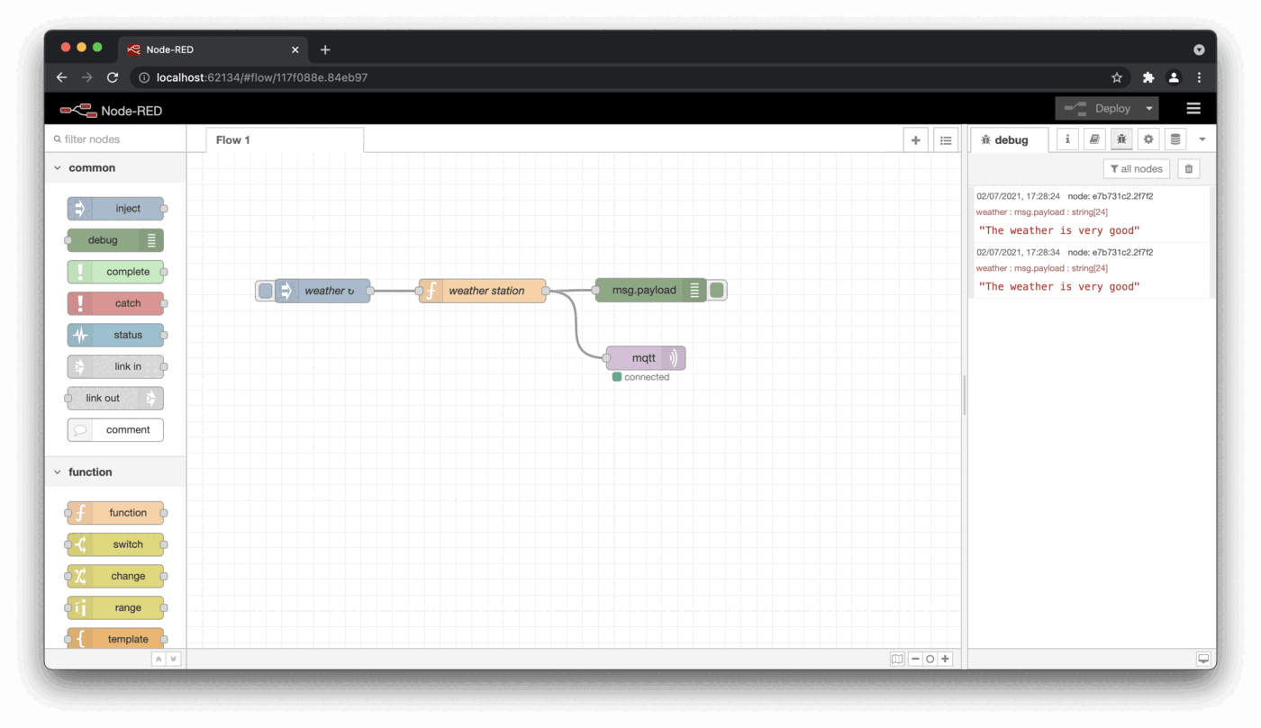Clear debug messages with trash icon
This screenshot has height=728, width=1261.
pos(1188,169)
